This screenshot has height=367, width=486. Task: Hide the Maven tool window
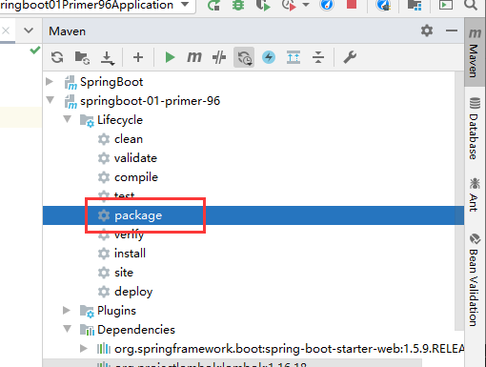tap(452, 31)
